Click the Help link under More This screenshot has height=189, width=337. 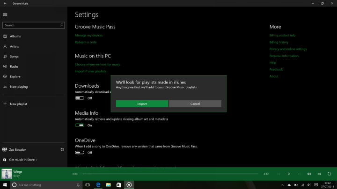point(273,63)
